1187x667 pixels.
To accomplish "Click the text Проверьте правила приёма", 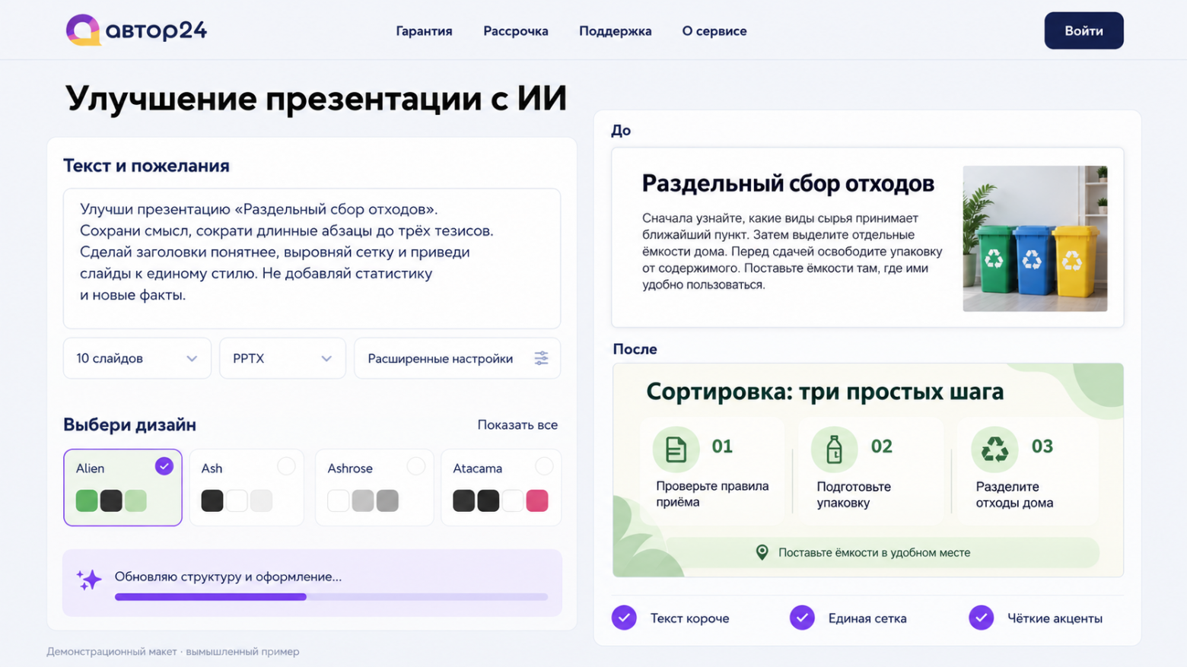I will click(x=712, y=494).
